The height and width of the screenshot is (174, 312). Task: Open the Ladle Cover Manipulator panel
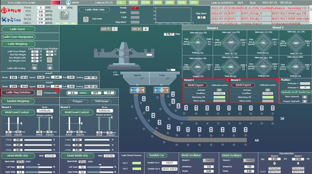(x=23, y=37)
